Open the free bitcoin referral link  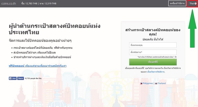point(37,66)
